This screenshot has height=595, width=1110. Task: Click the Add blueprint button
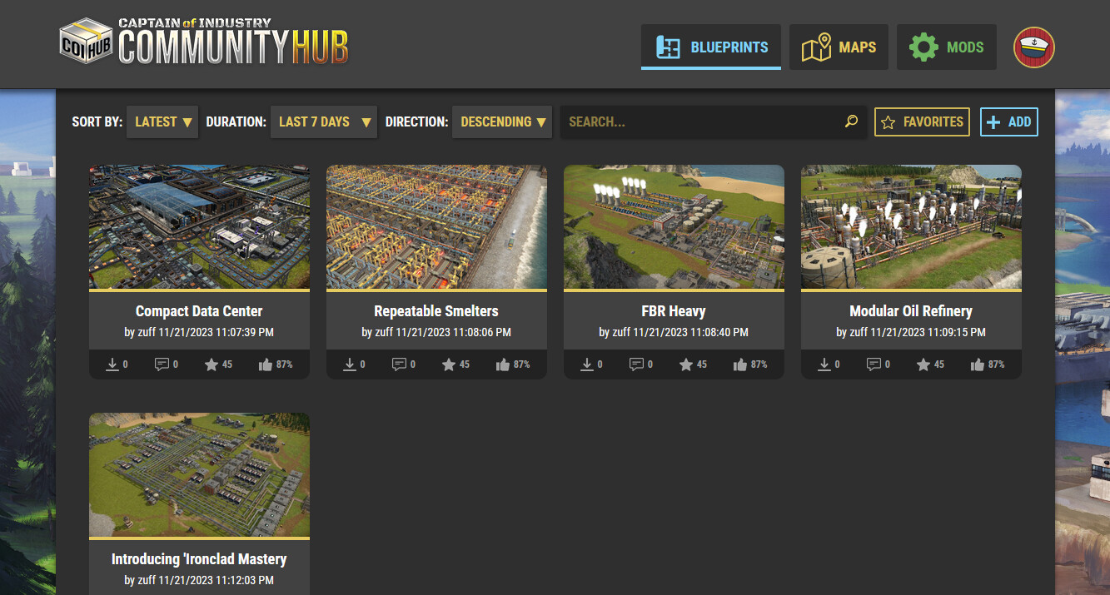[1009, 121]
